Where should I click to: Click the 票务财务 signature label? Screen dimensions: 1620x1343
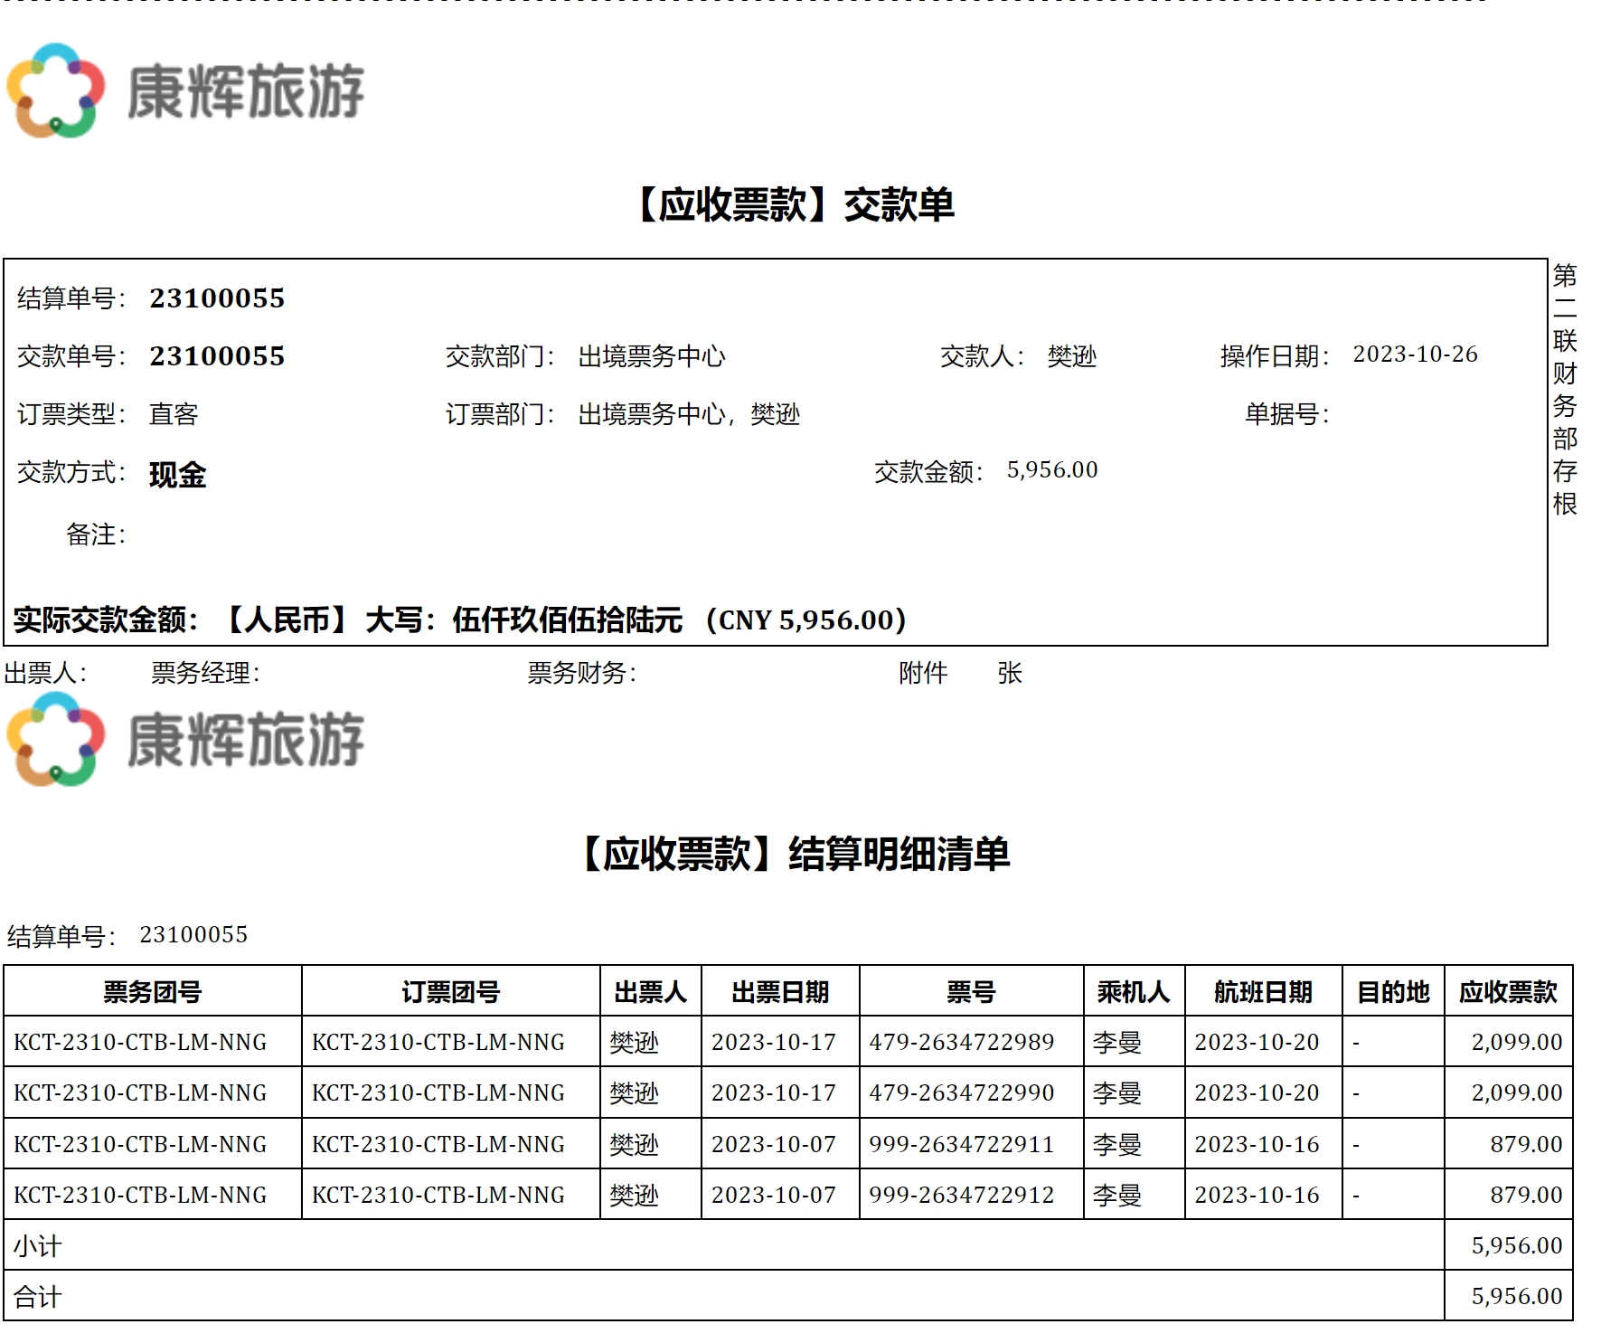tap(581, 673)
